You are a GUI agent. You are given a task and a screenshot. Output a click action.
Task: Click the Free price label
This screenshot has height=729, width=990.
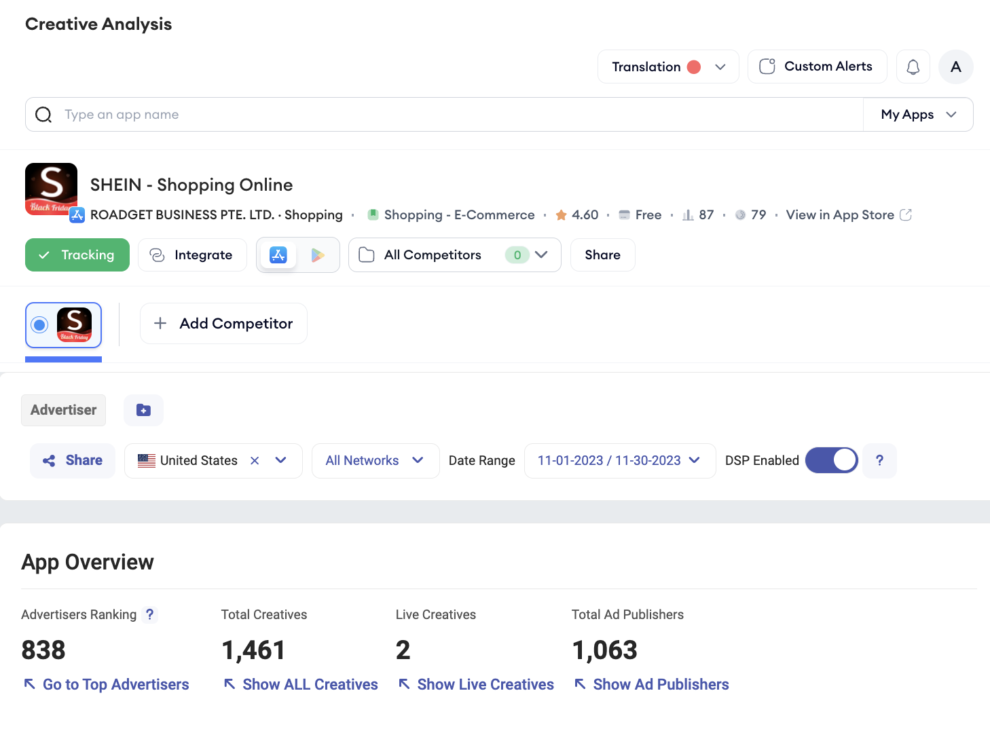point(648,214)
